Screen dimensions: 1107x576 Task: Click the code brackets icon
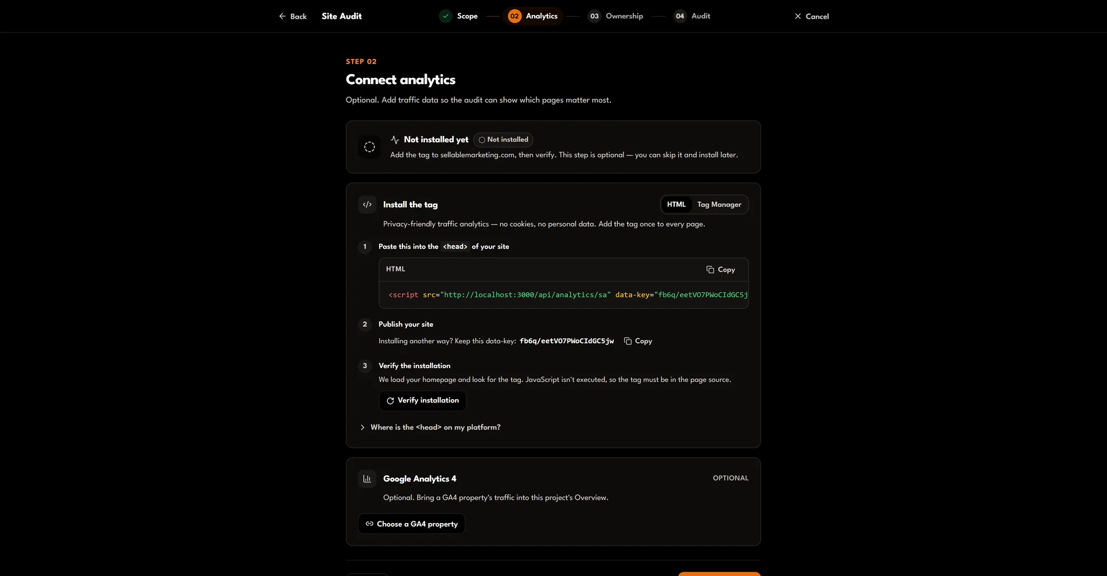367,205
